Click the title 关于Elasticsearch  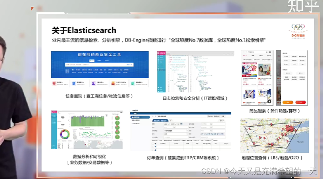(x=84, y=30)
